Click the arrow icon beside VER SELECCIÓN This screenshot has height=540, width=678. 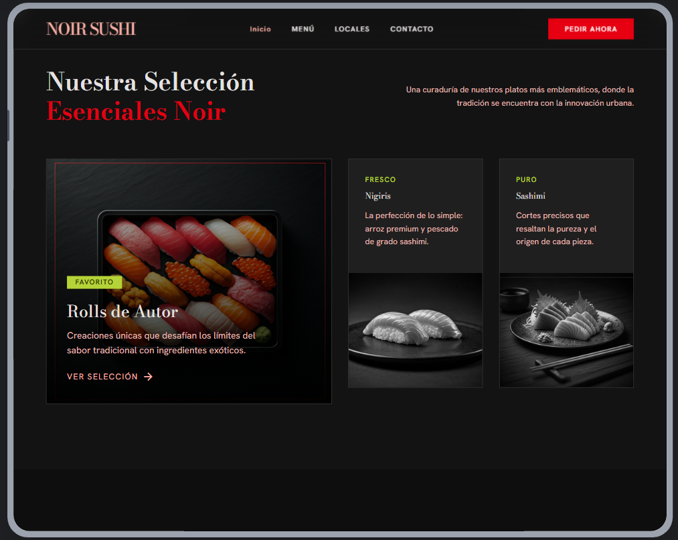(x=149, y=377)
